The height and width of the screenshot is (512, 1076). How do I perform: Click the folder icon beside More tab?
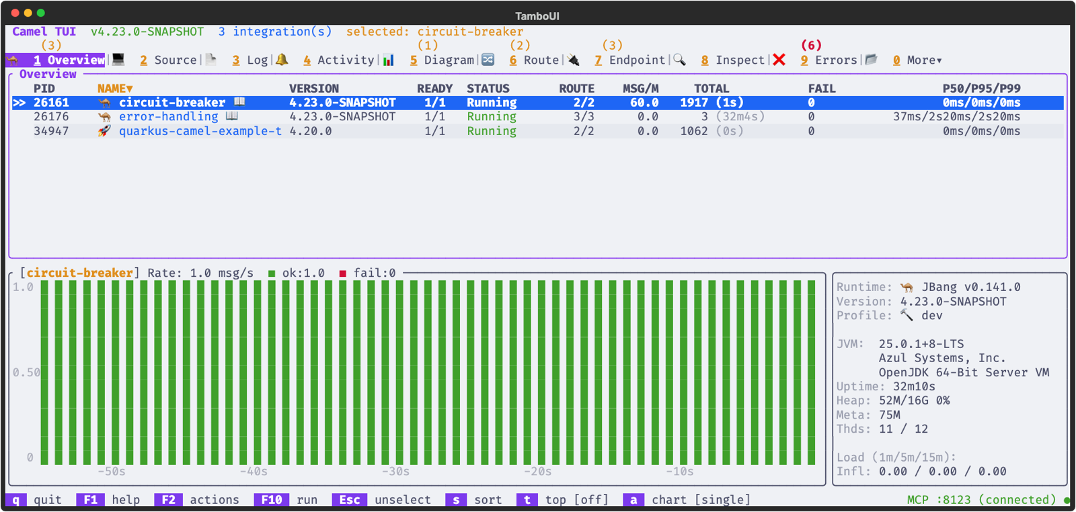click(872, 60)
